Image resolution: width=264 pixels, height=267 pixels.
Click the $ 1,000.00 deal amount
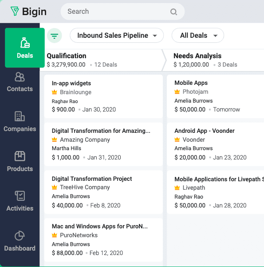[66, 157]
